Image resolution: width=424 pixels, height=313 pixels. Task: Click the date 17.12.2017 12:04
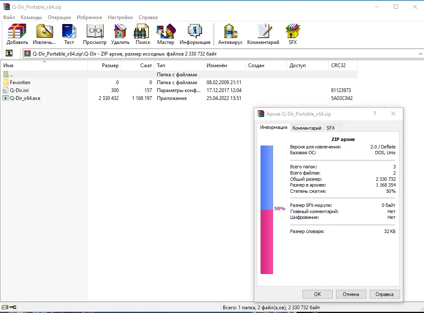click(224, 90)
